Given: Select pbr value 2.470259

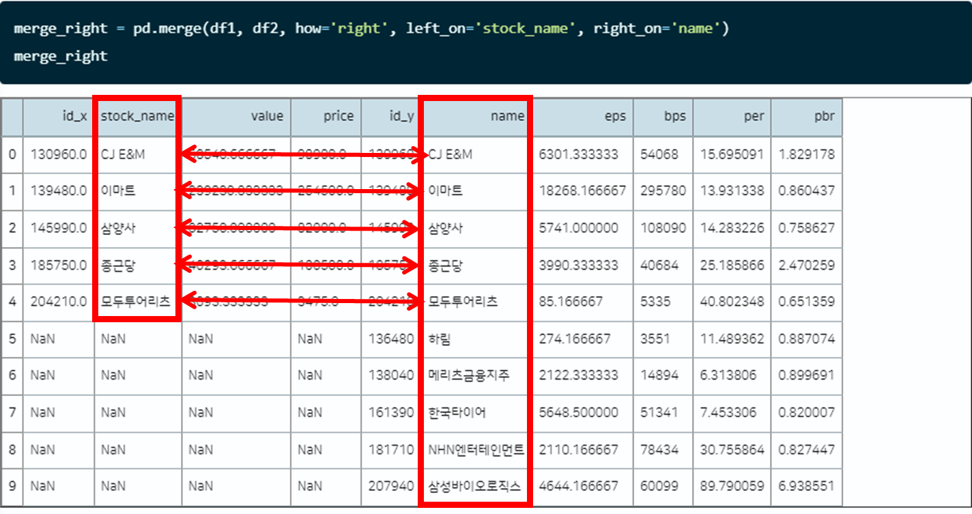Looking at the screenshot, I should (x=807, y=265).
